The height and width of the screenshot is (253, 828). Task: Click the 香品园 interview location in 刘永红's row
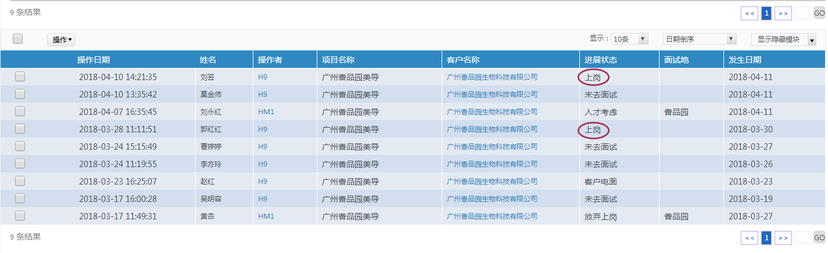[676, 111]
